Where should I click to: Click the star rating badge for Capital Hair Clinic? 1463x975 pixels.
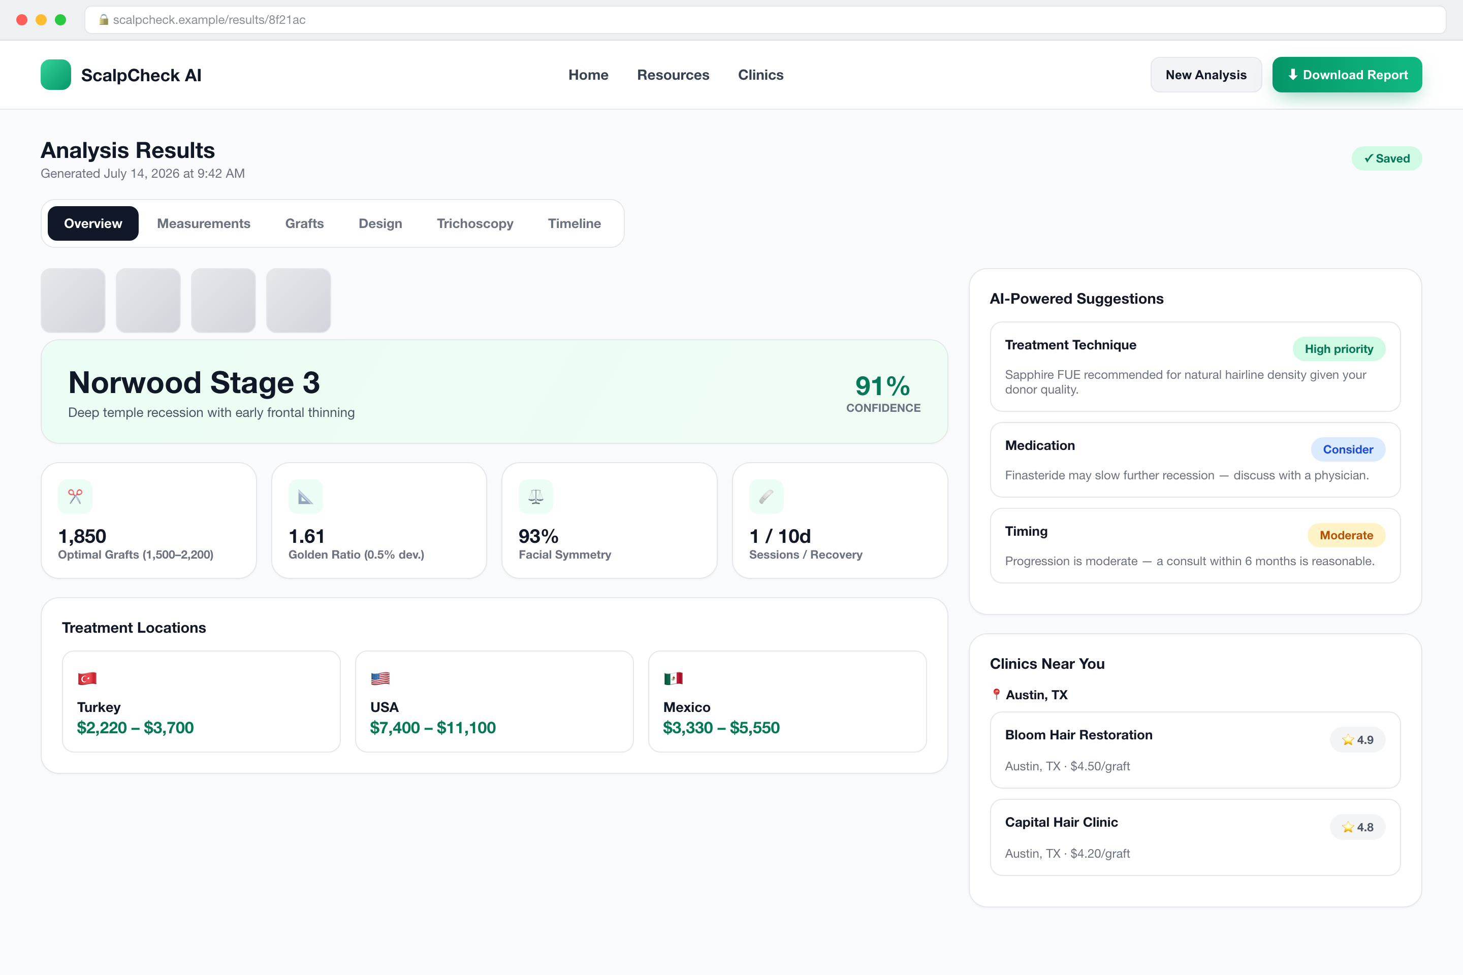[x=1357, y=827]
